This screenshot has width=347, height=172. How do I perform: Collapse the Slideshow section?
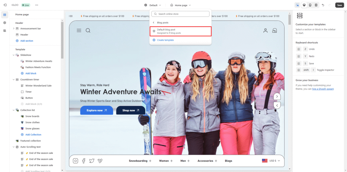pyautogui.click(x=14, y=55)
